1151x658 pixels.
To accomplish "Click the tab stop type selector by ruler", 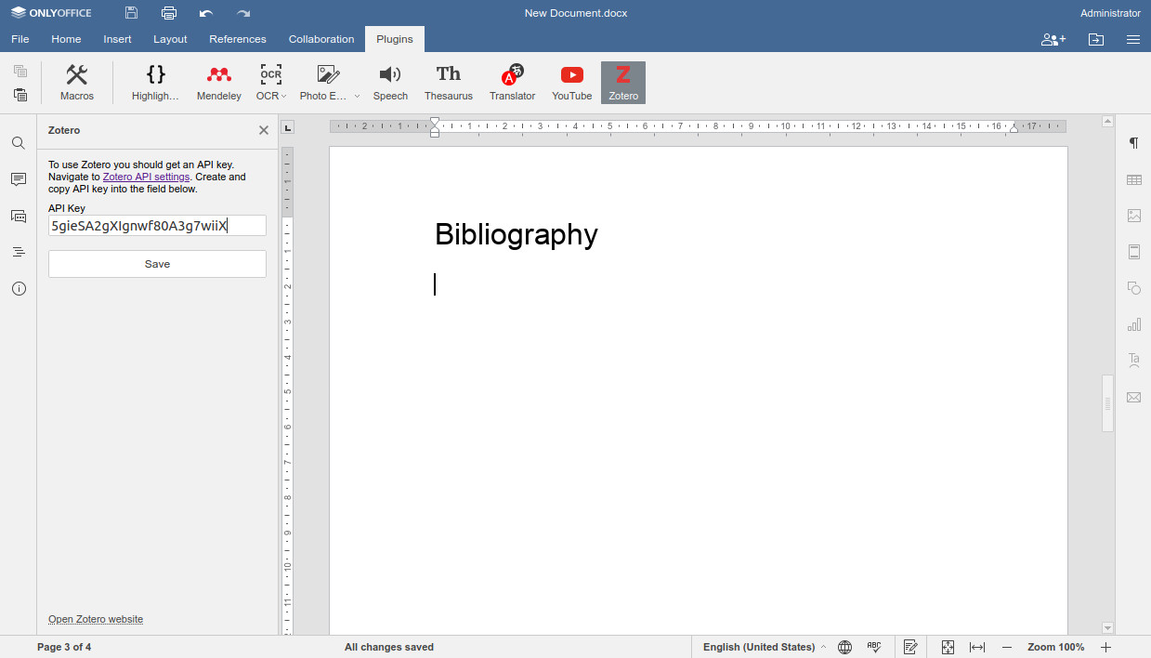I will pyautogui.click(x=288, y=127).
